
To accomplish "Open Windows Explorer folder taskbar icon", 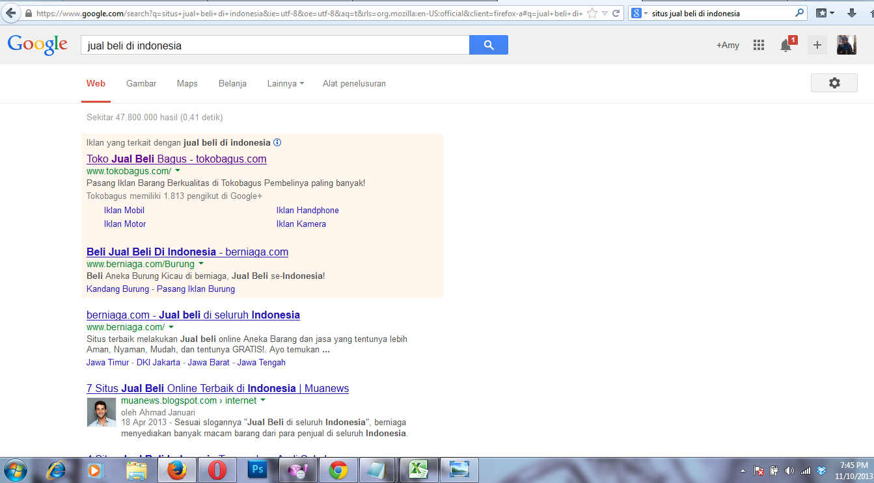I will pos(136,469).
